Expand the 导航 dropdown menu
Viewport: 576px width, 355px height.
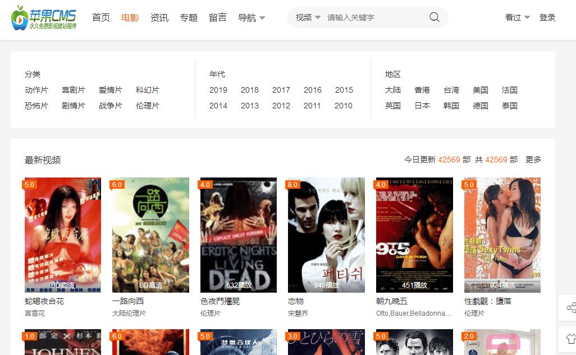click(252, 18)
